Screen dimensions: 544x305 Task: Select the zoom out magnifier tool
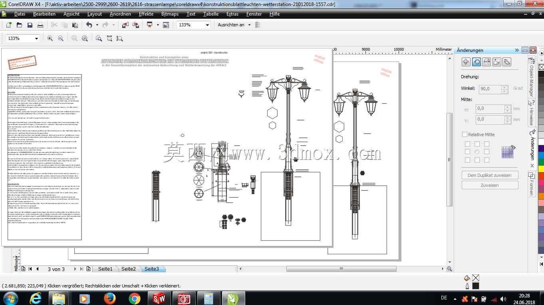click(61, 38)
